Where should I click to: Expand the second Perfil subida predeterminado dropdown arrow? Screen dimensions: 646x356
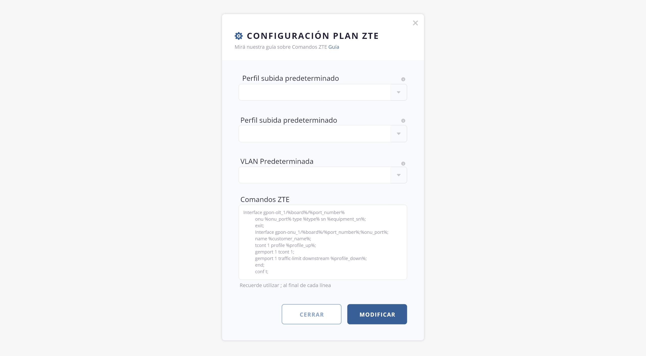[398, 134]
